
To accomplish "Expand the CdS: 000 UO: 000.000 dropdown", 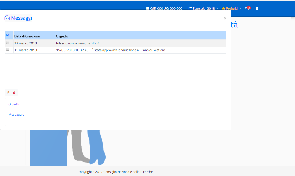I will click(x=166, y=8).
